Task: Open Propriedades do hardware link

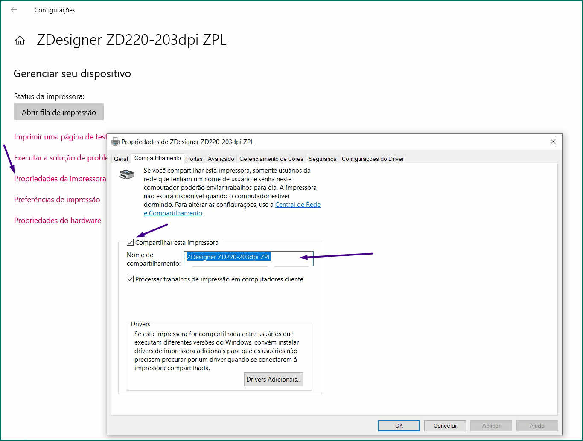Action: tap(58, 220)
